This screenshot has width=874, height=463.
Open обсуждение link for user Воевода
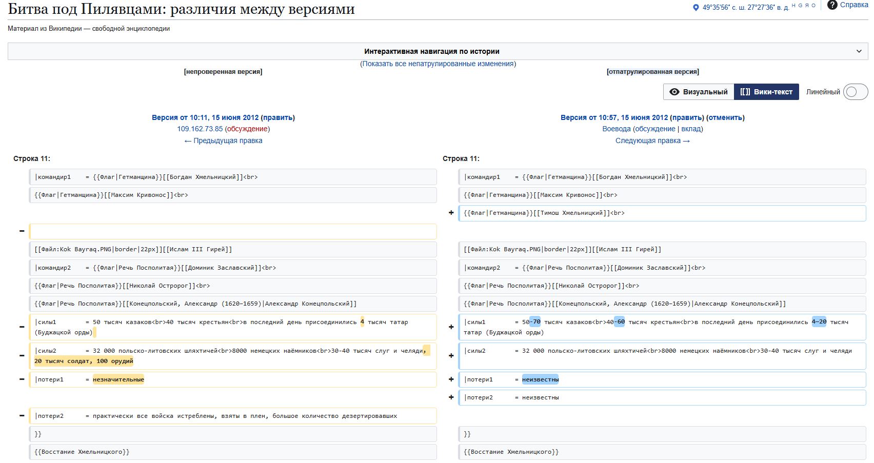tap(655, 129)
